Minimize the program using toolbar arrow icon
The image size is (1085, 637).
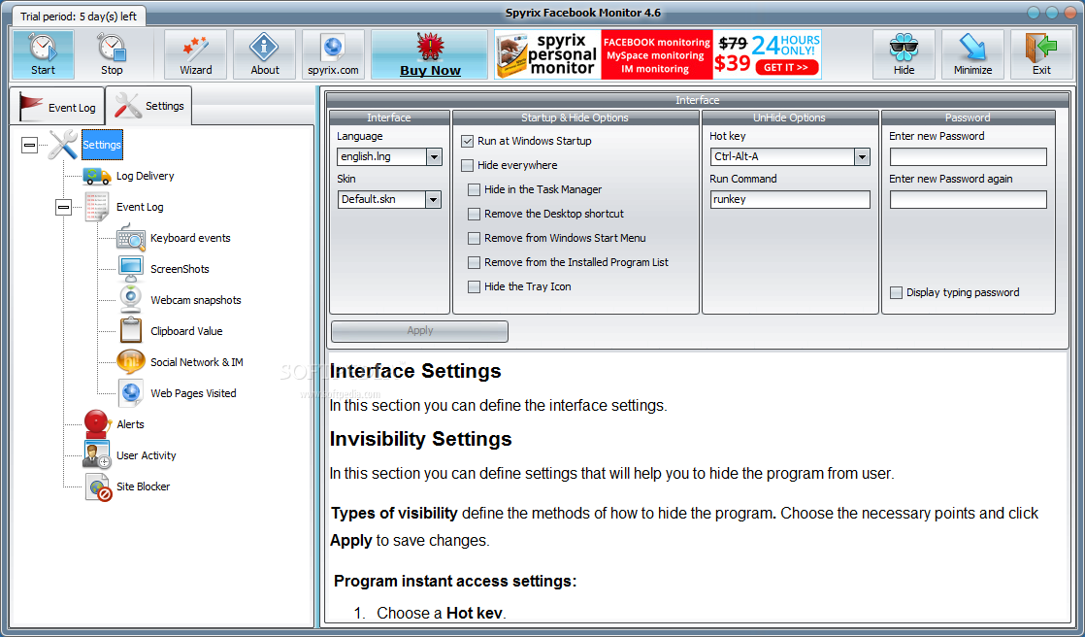pyautogui.click(x=972, y=54)
